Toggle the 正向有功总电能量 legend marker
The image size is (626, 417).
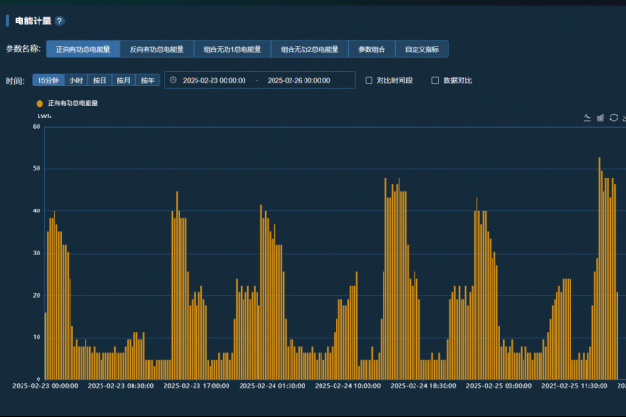pos(39,103)
